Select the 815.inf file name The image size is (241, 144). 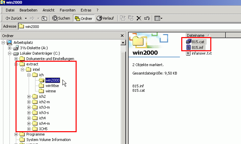[197, 48]
